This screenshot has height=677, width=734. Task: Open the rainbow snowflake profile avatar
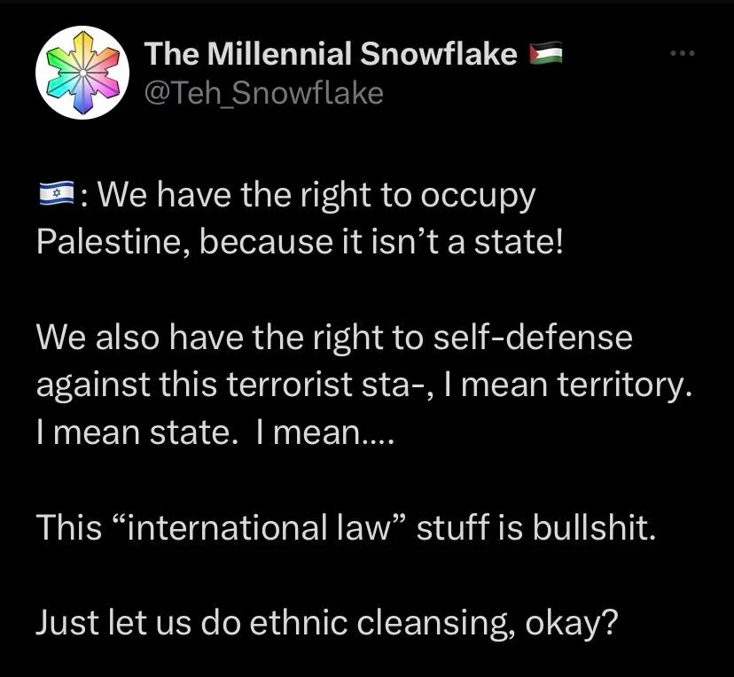point(82,73)
